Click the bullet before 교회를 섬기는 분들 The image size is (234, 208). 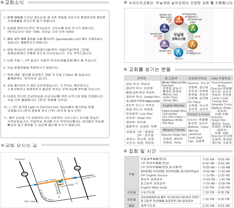[125, 69]
